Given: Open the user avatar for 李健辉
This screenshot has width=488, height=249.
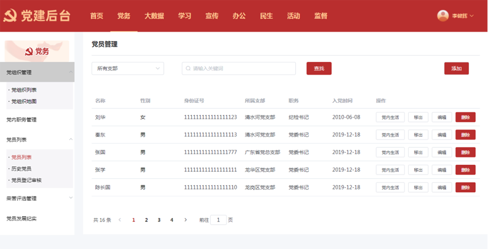Looking at the screenshot, I should click(443, 16).
